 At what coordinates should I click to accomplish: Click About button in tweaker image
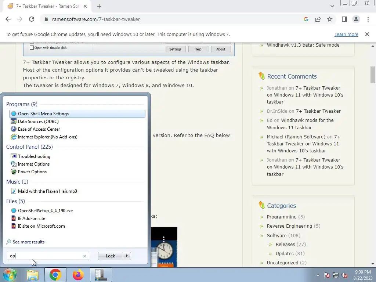pos(221,49)
